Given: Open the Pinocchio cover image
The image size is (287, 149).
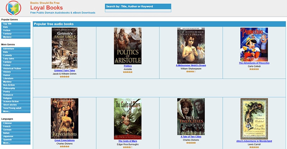Looking at the screenshot, I should pyautogui.click(x=254, y=44).
